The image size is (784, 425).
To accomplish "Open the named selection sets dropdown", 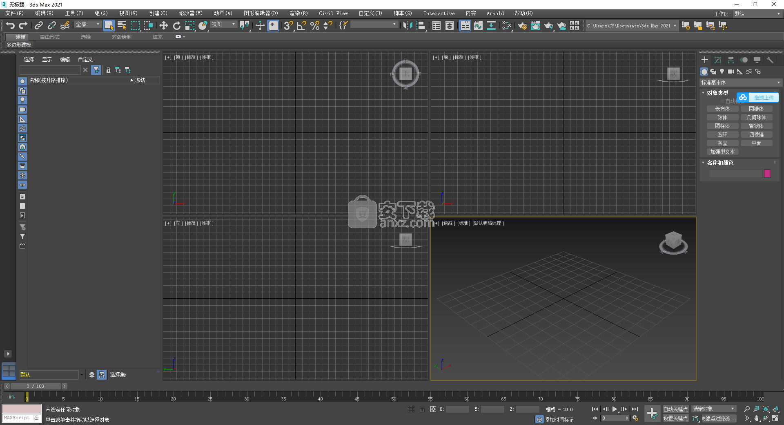I will point(374,25).
